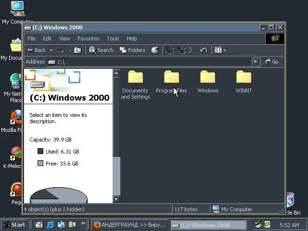308x231 pixels.
Task: Open the Edit menu
Action: pyautogui.click(x=47, y=38)
